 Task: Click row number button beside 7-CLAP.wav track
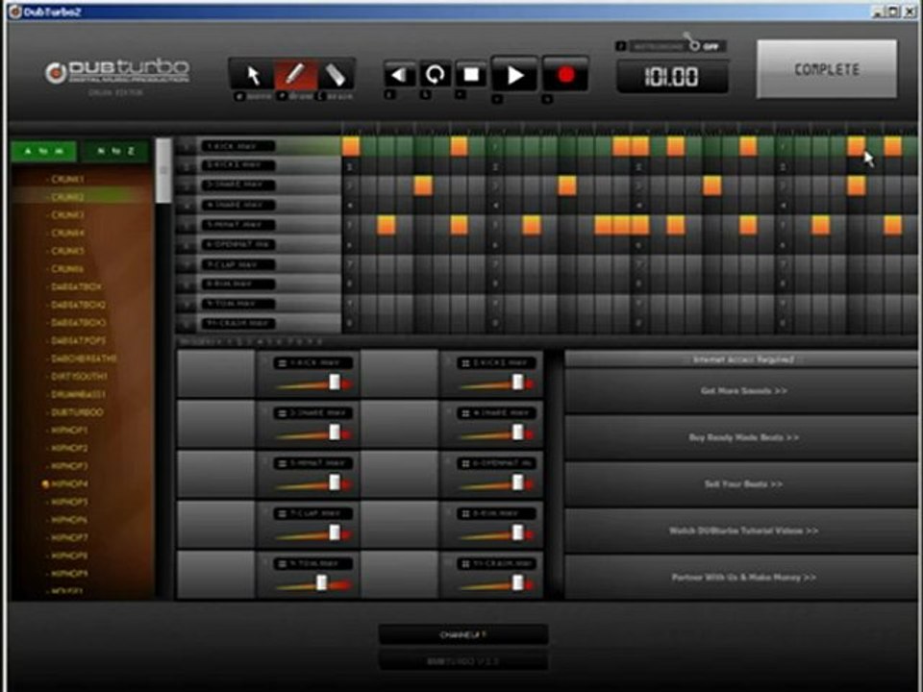click(x=187, y=265)
